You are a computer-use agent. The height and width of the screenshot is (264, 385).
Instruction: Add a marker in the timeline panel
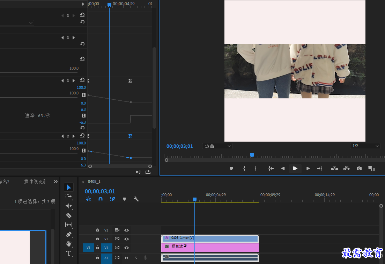(x=124, y=199)
